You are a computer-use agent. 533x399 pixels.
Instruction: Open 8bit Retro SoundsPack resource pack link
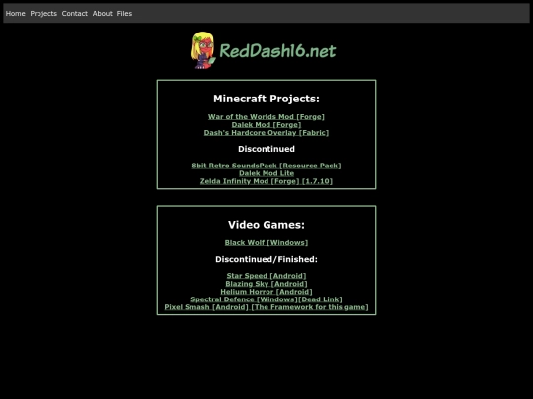tap(266, 166)
